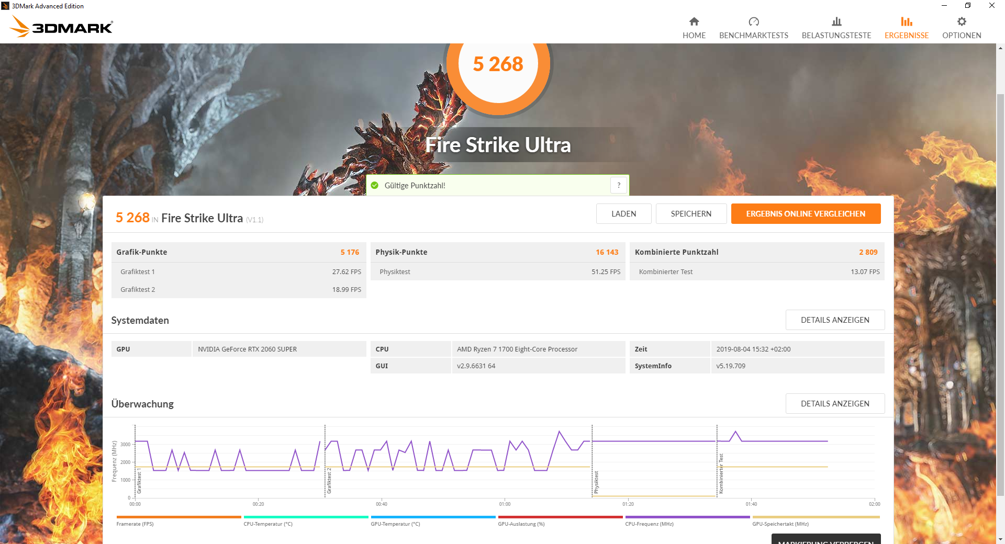Click the Grafiktest 2 chart marker
This screenshot has width=1005, height=544.
pyautogui.click(x=329, y=480)
